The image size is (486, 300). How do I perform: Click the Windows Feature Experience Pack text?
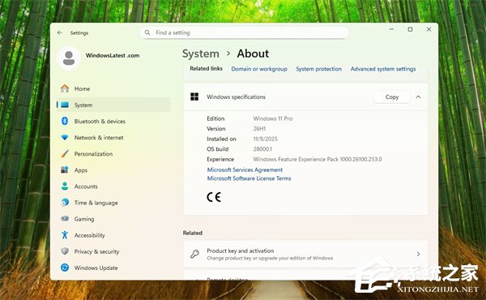[318, 159]
